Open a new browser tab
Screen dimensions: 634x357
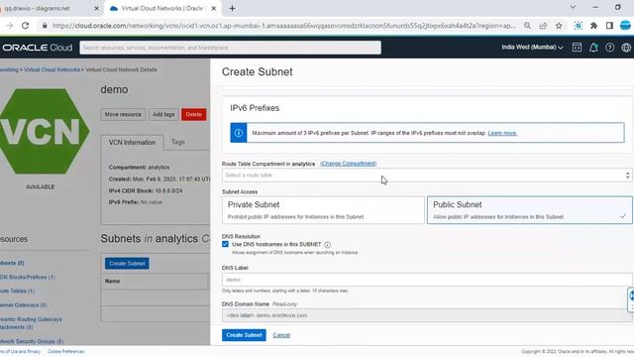click(232, 8)
